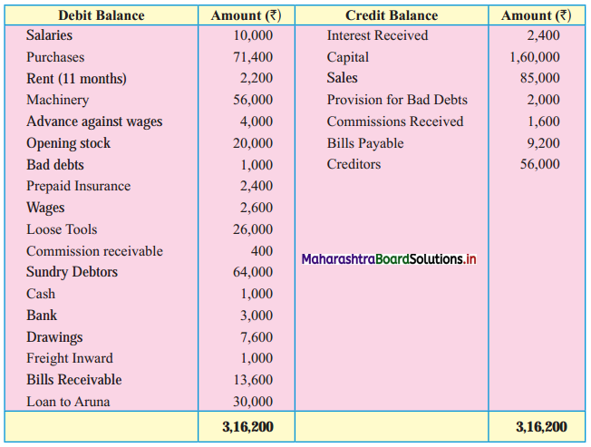Image resolution: width=591 pixels, height=447 pixels.
Task: Select the Advance against wages entry
Action: click(x=94, y=121)
